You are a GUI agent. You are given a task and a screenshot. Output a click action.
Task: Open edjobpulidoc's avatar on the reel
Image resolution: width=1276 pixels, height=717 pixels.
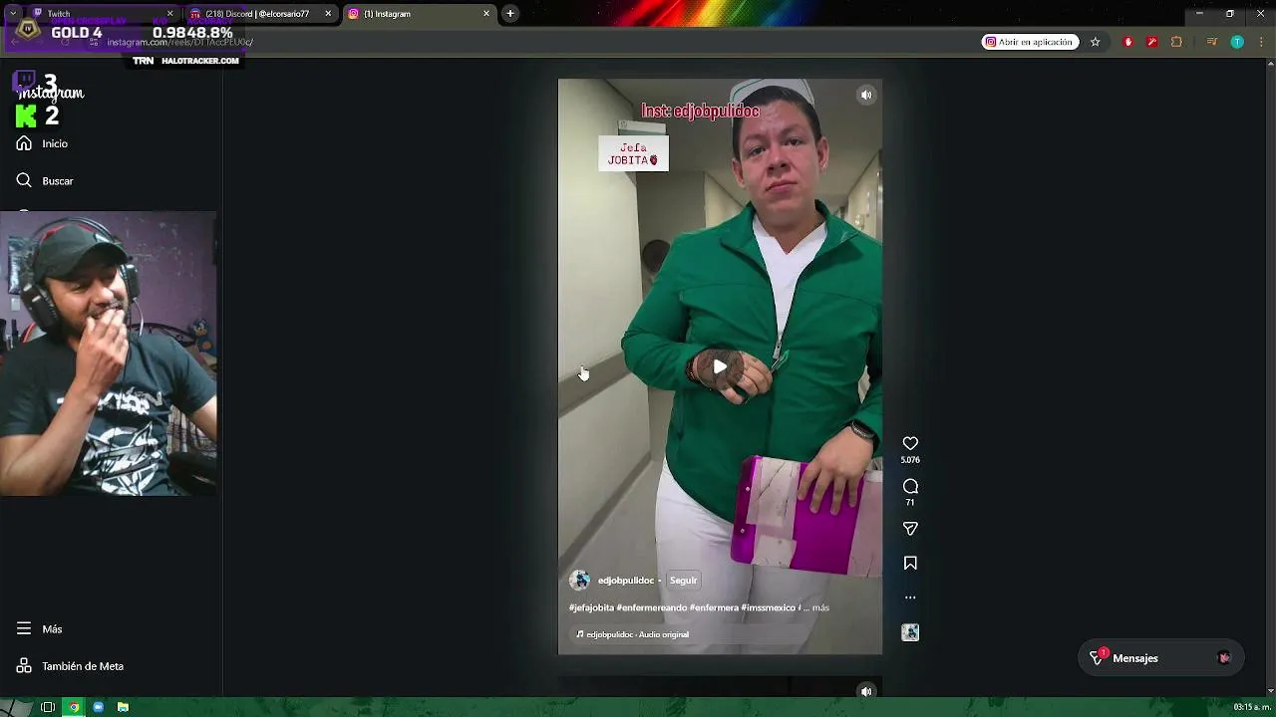pos(579,581)
